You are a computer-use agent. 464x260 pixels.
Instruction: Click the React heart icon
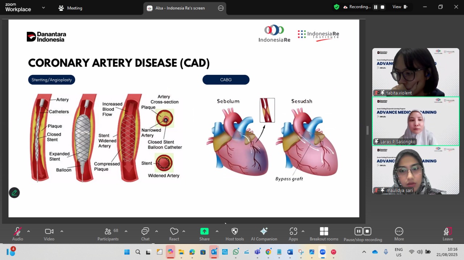click(x=174, y=234)
